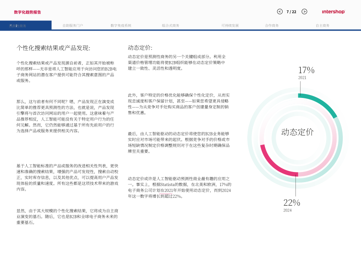Click the heading 个性化搜索结果或产品发现
361x255 pixels.
(x=53, y=48)
